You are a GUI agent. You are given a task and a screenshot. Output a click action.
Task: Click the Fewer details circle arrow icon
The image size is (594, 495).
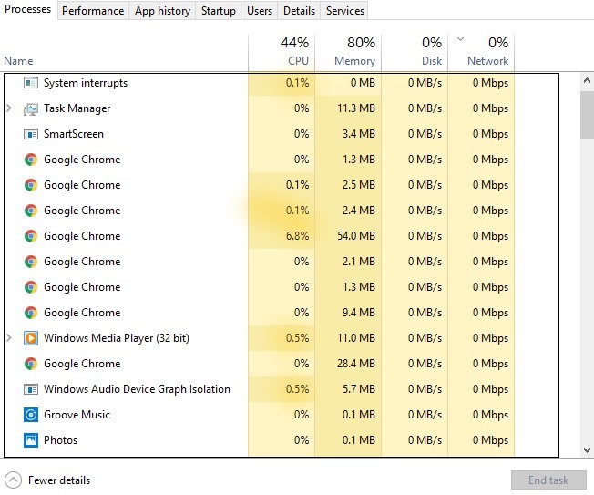14,480
